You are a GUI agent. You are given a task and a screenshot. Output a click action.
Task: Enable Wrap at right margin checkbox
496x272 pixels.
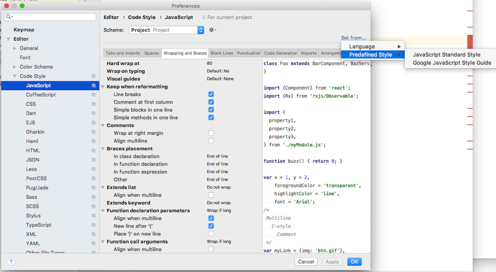(x=211, y=133)
